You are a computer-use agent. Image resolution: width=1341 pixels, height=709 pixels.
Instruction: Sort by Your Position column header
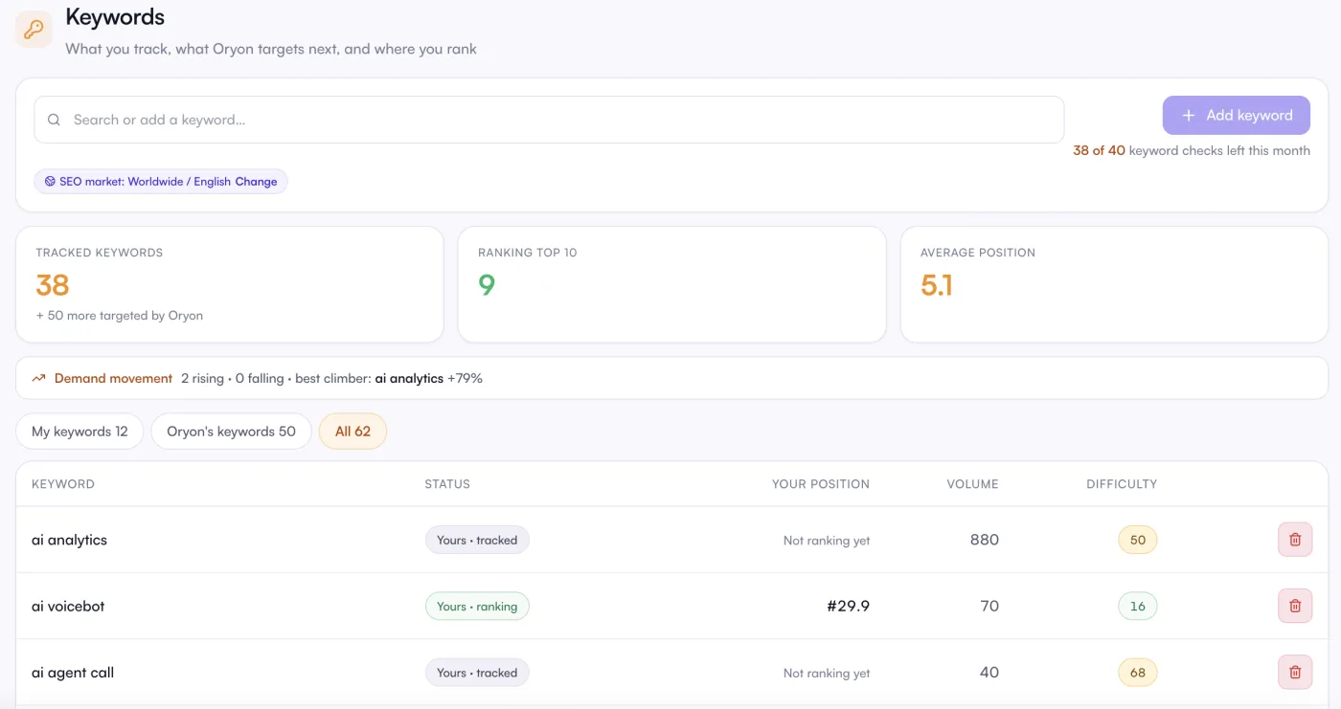[821, 484]
